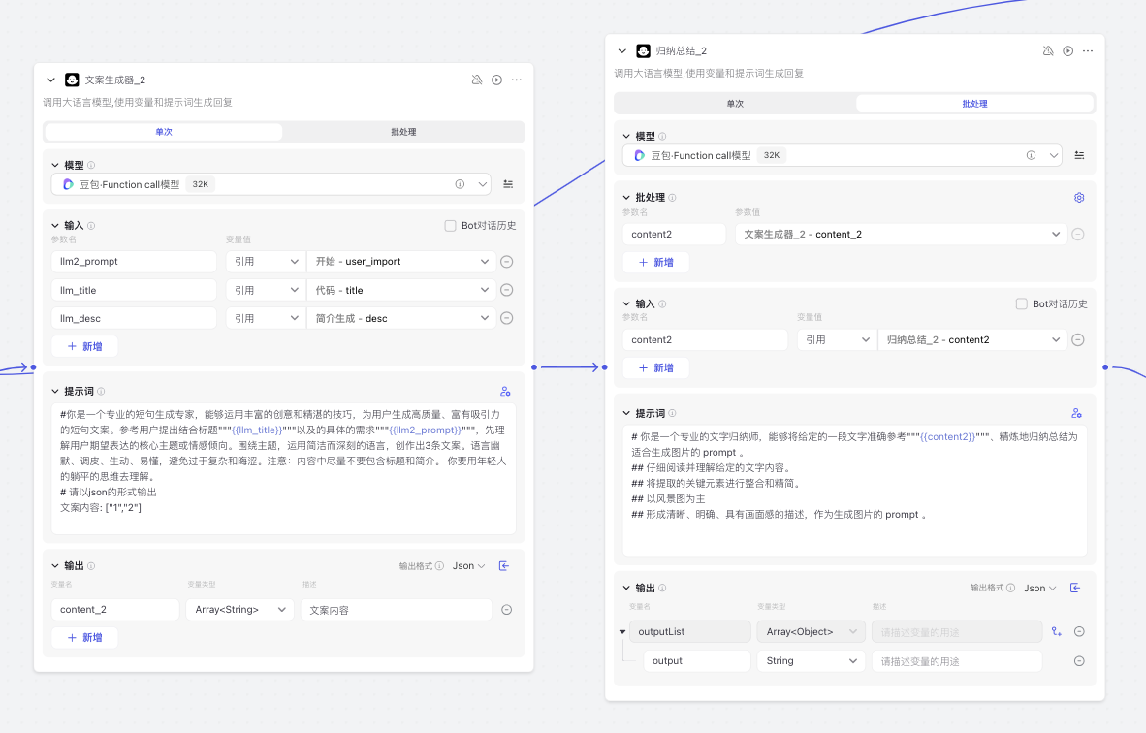Import output JSON in 文案生成器_2
Screen dimensions: 1146x733
tap(504, 565)
